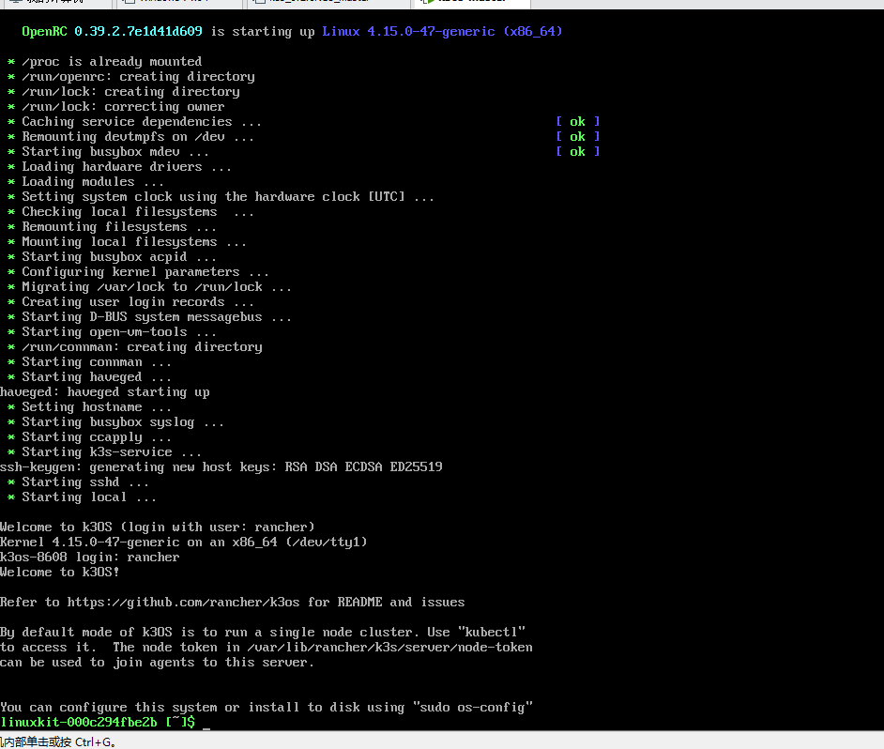Click "Loading modules" line

tap(85, 181)
